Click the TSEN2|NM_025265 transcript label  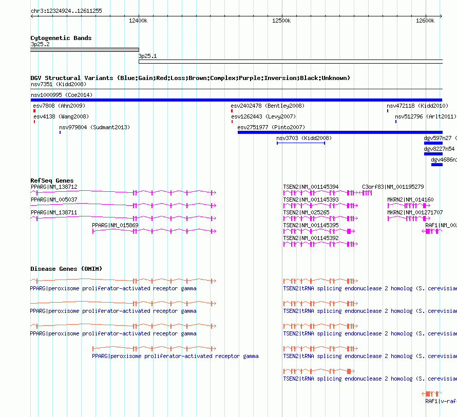tap(306, 212)
